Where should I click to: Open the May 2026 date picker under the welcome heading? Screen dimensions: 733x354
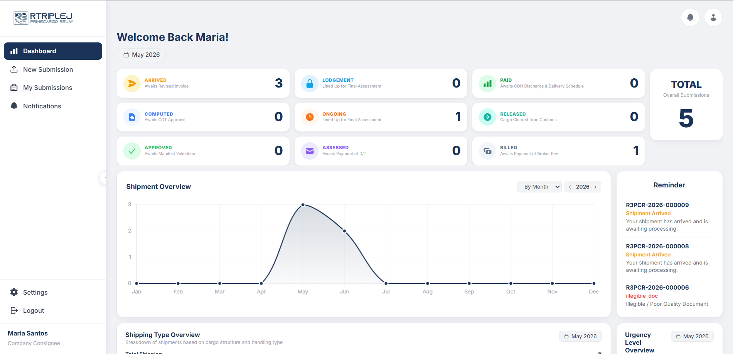142,55
